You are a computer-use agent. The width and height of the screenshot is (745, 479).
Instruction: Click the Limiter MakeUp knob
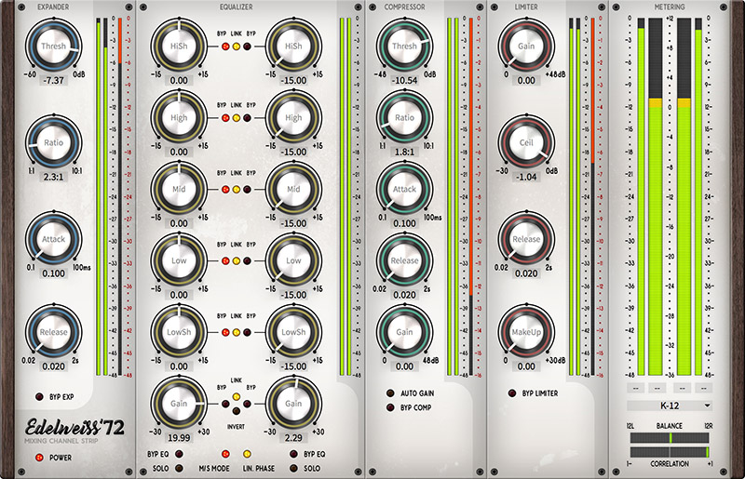(525, 331)
